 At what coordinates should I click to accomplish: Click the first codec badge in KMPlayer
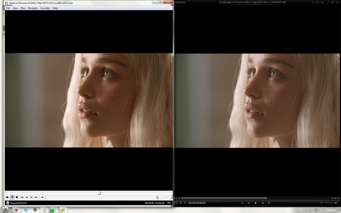coord(192,203)
